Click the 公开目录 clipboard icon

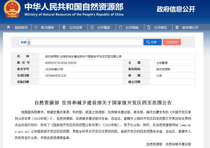64,27
